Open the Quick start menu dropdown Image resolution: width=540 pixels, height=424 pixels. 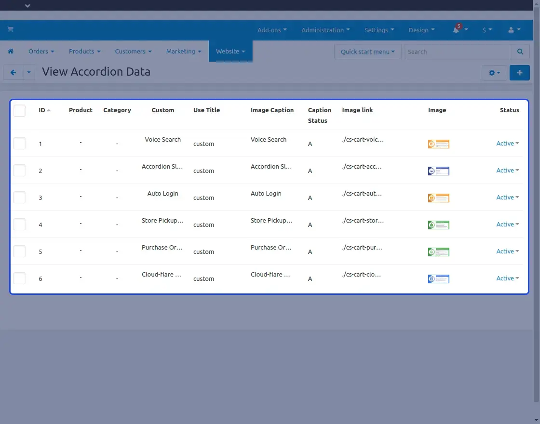pyautogui.click(x=367, y=52)
